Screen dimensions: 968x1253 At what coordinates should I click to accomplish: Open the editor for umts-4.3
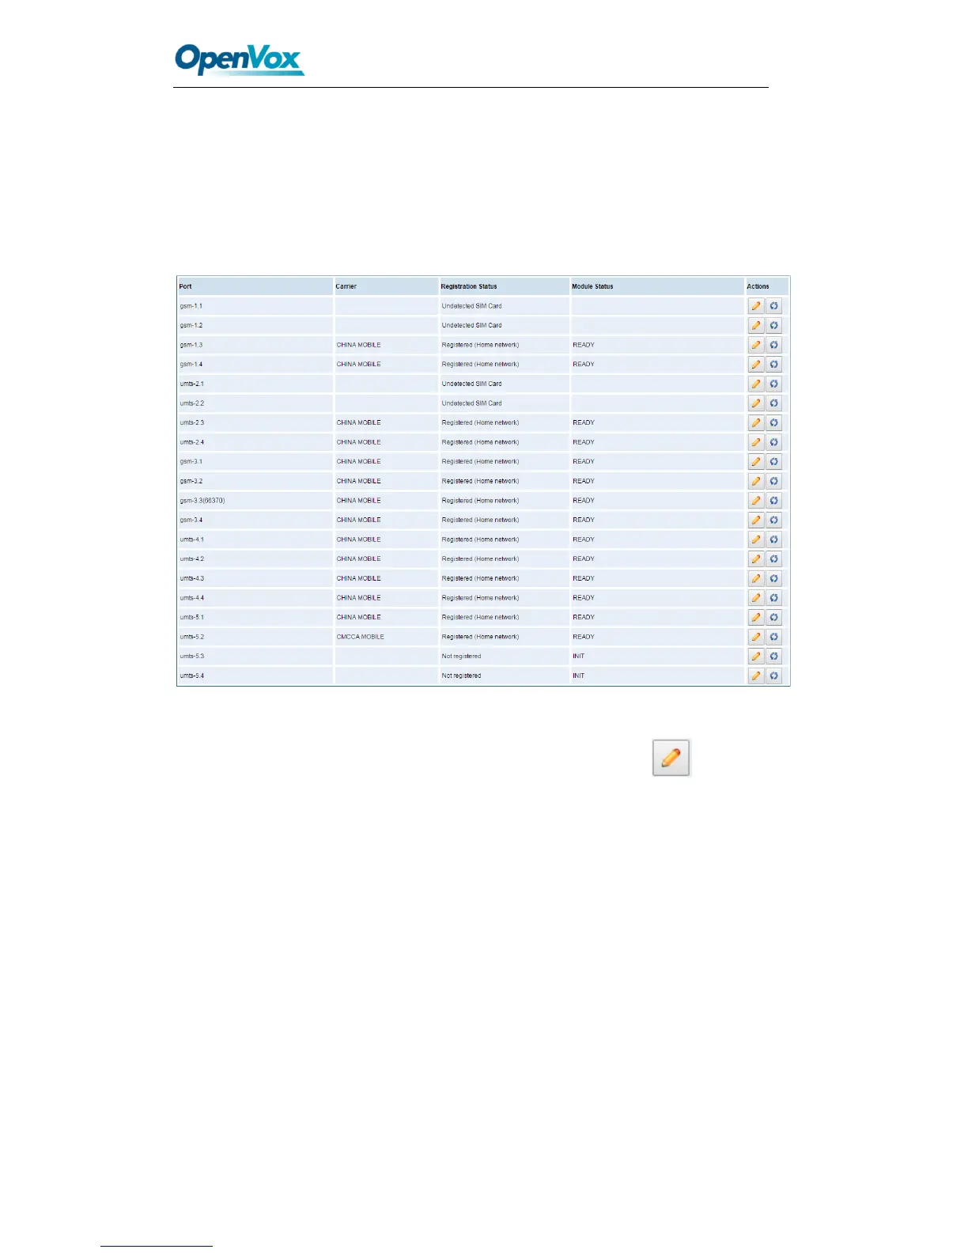(756, 578)
